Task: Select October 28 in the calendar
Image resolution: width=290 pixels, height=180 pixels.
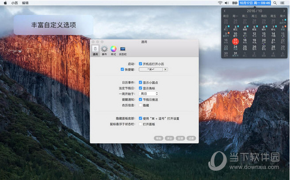Action: click(x=273, y=48)
